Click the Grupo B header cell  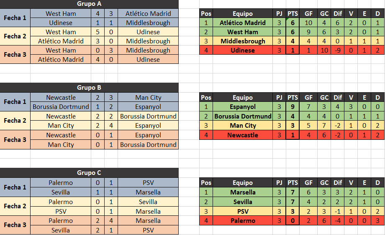pos(89,88)
